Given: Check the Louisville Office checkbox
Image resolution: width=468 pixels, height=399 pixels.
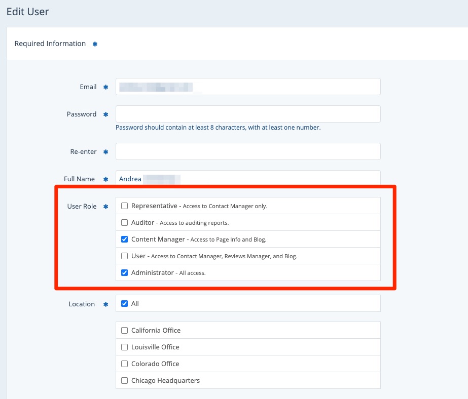Looking at the screenshot, I should [124, 347].
